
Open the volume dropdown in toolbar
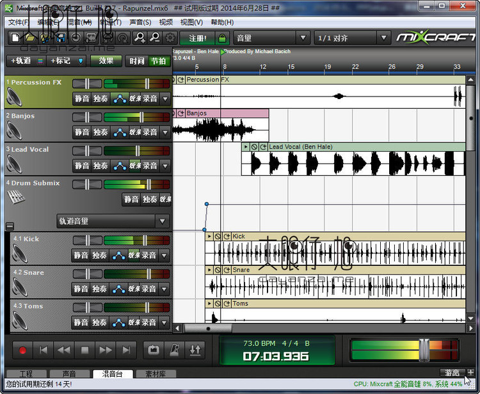[303, 38]
